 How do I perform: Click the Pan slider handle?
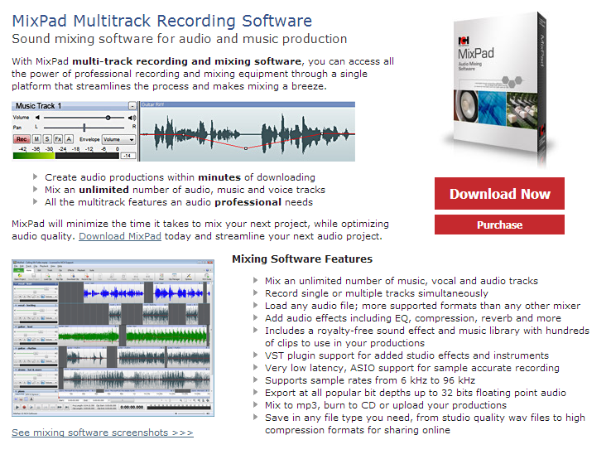point(84,127)
